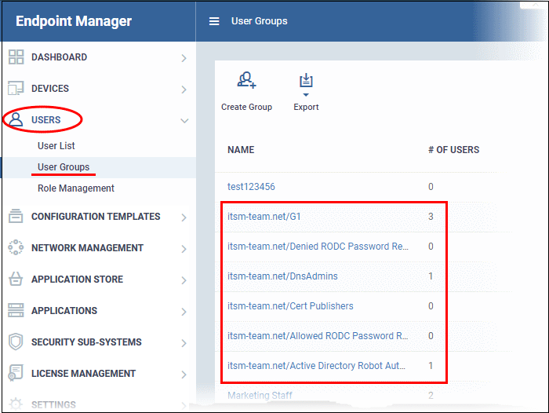Click user count for Active Directory Robot group
This screenshot has width=549, height=413.
click(431, 365)
